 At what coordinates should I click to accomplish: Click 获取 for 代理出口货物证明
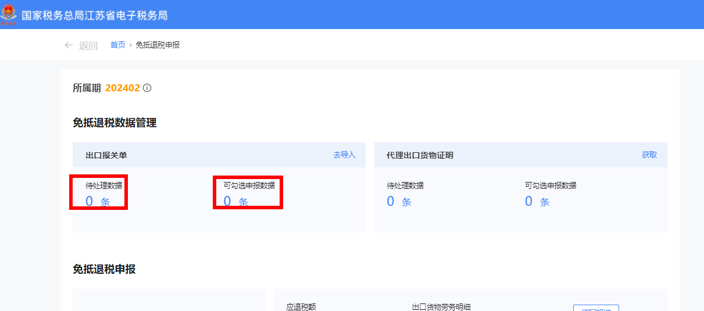649,155
